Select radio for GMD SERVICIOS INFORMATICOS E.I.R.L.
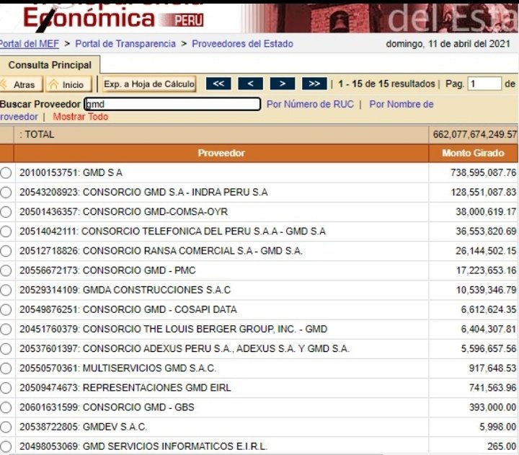 pyautogui.click(x=6, y=446)
